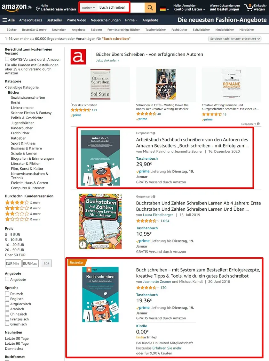Screen dimensions: 269x361
Task: Click the Gesponsert info icon on Arbeitsbuch
Action: coord(154,133)
